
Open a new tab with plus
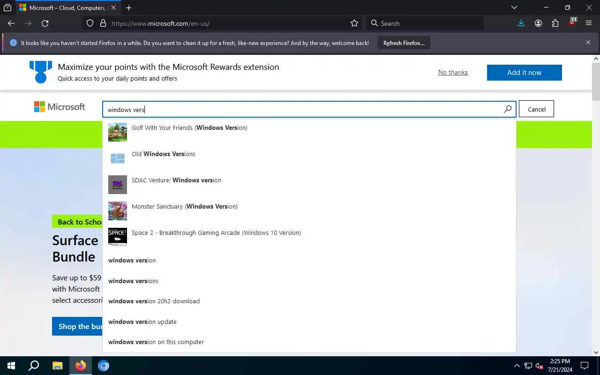pyautogui.click(x=128, y=7)
